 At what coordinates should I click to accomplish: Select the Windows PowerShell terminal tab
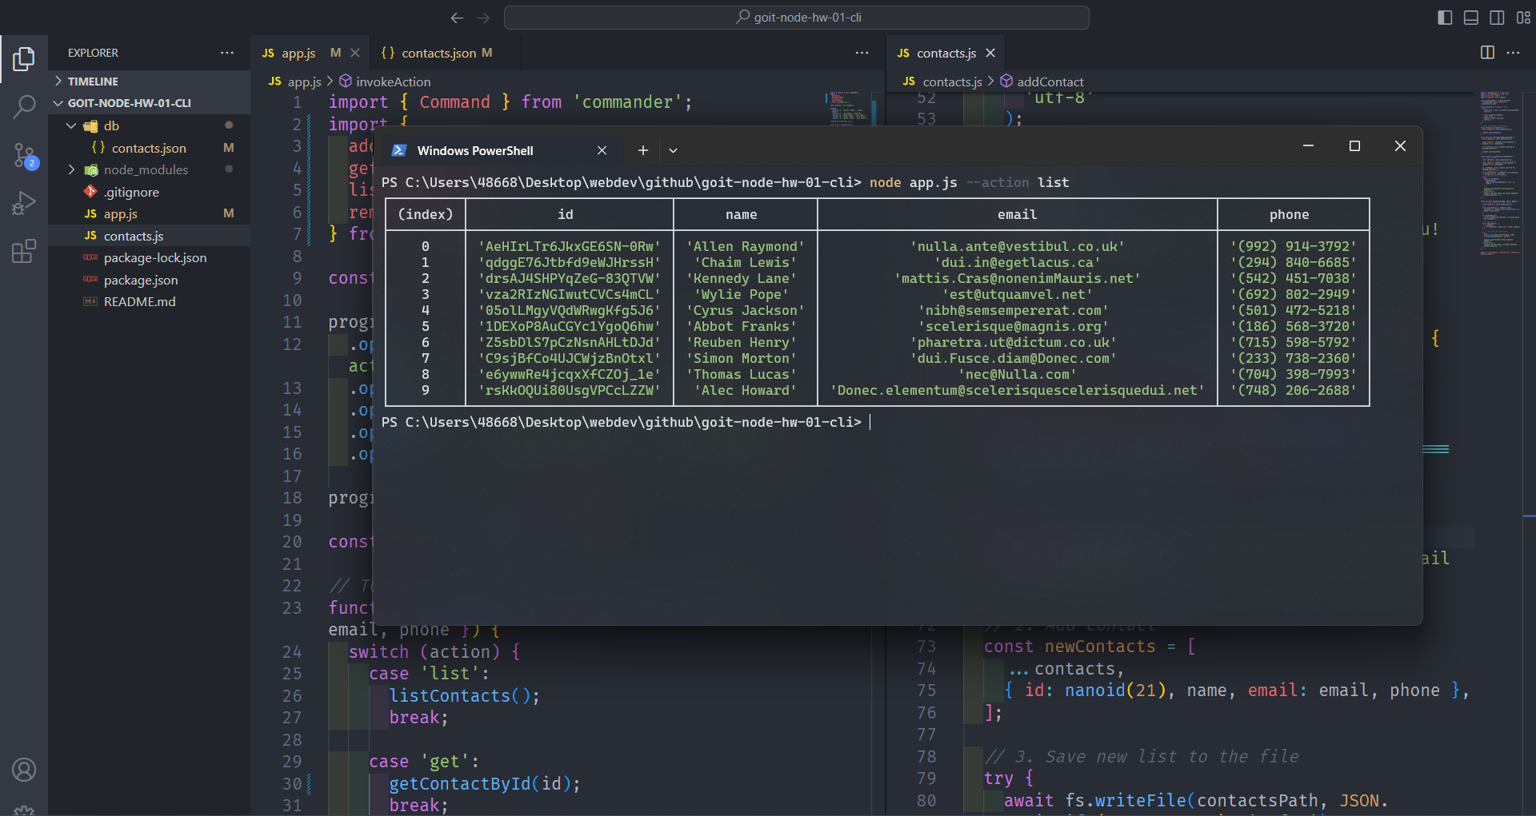[x=500, y=150]
